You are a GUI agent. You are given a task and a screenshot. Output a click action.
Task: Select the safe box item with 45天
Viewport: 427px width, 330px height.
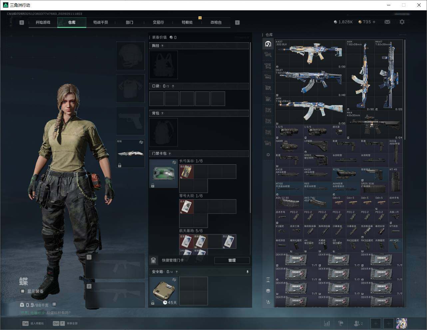164,291
